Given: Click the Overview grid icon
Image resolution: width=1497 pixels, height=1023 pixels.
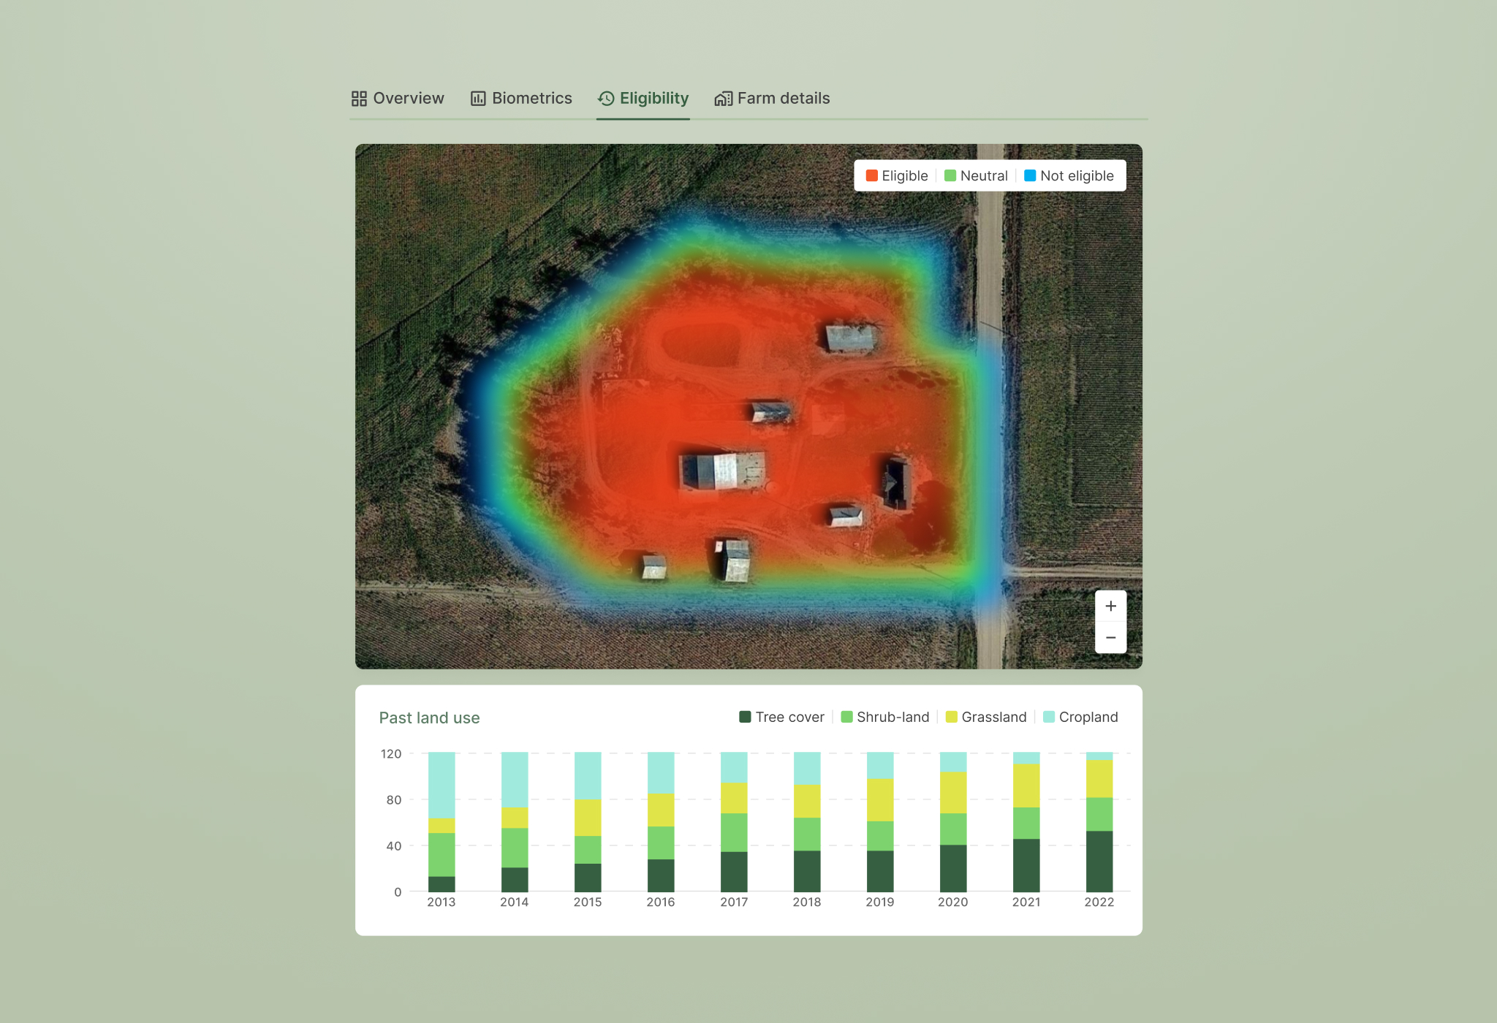Looking at the screenshot, I should click(x=359, y=99).
